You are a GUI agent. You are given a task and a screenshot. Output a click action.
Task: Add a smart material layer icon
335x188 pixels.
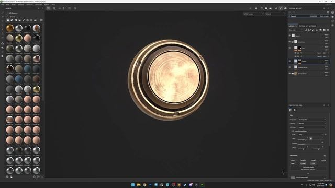[320, 30]
